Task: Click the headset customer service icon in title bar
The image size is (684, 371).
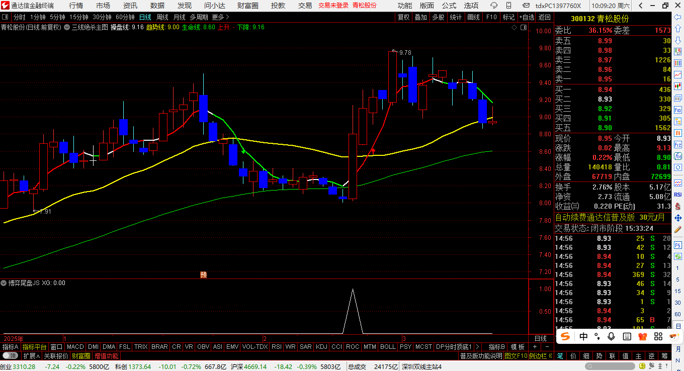Action: (x=494, y=6)
